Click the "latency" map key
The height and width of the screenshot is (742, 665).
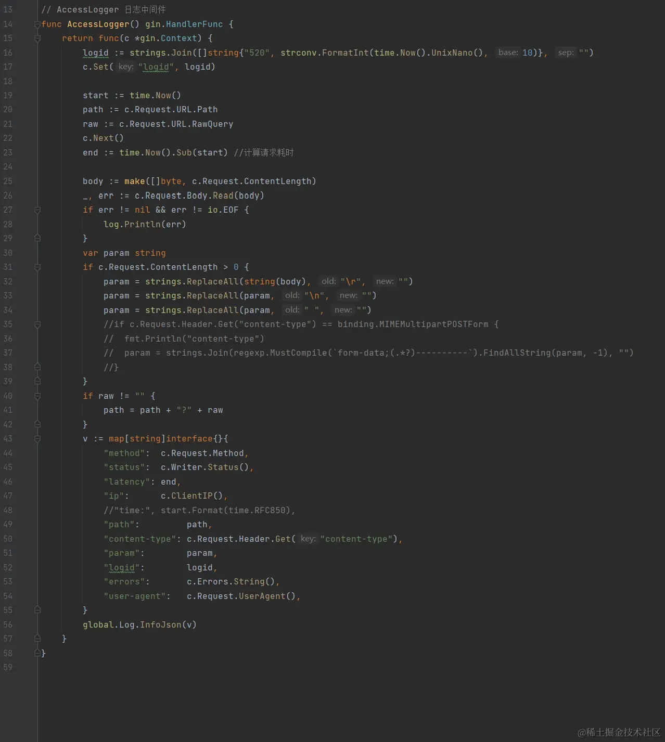click(x=126, y=482)
